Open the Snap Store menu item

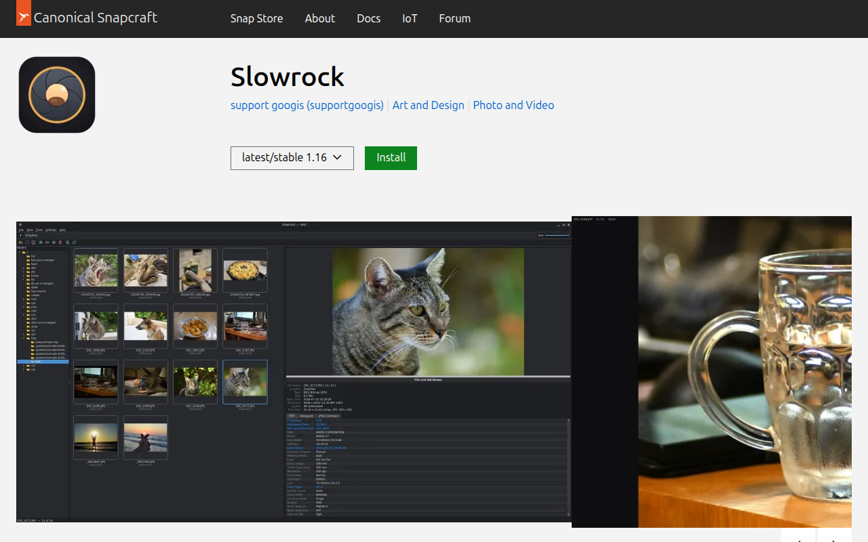256,18
